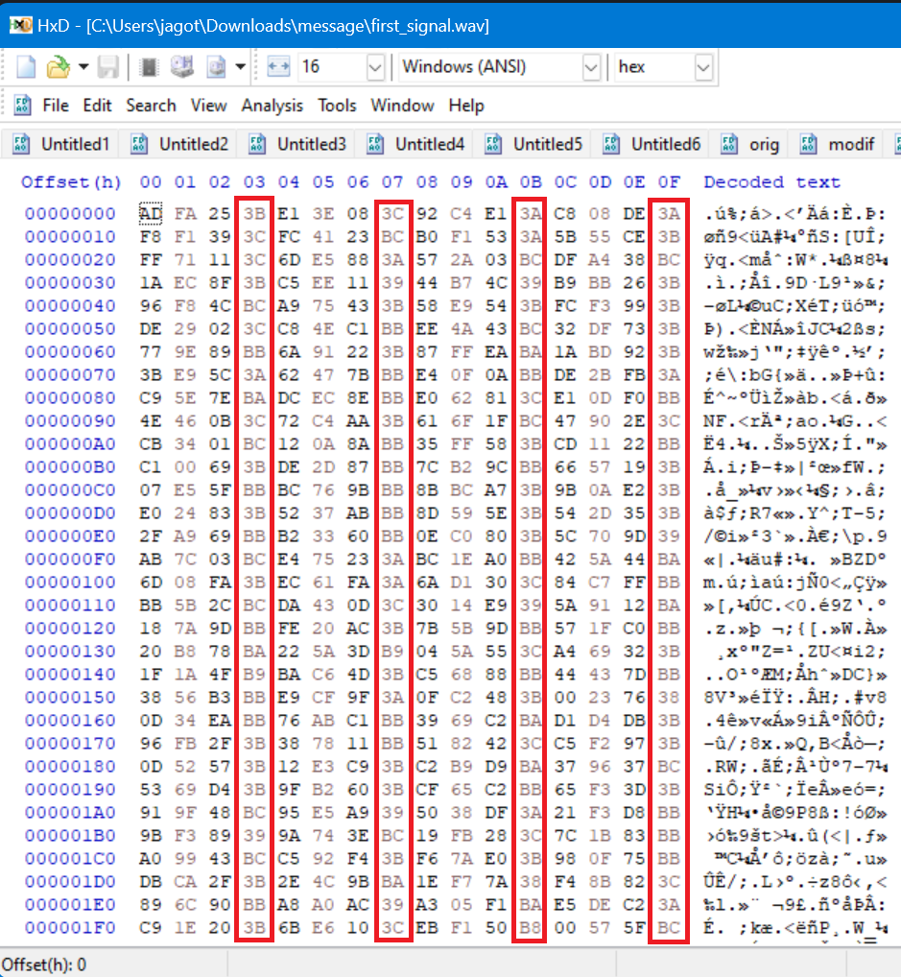Open the Windows (ANSI) charset dropdown
901x977 pixels.
pyautogui.click(x=590, y=66)
